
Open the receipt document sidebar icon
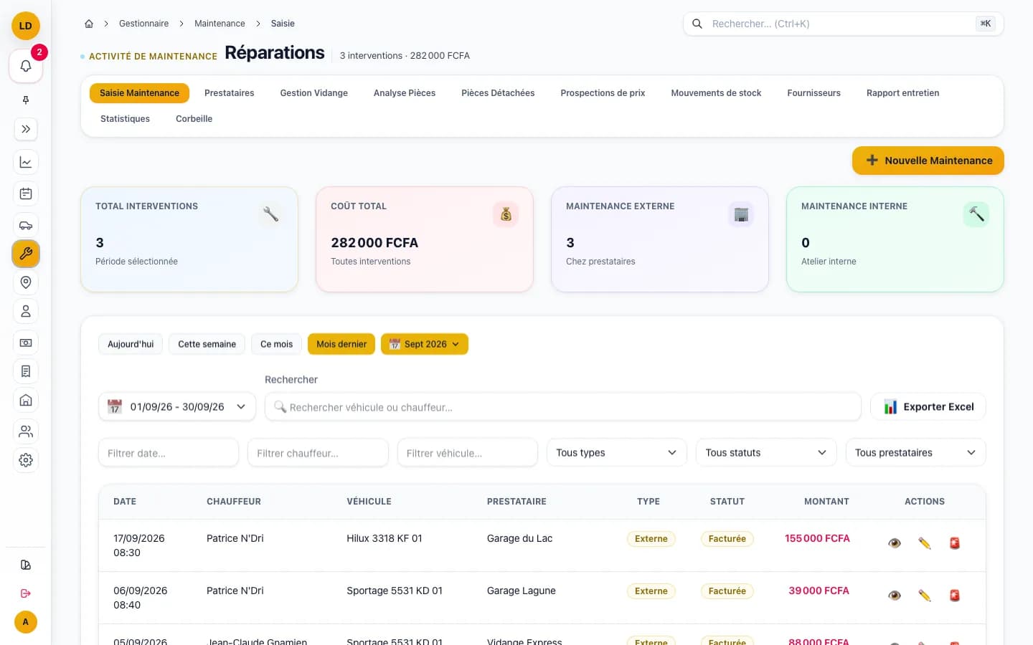[x=26, y=371]
